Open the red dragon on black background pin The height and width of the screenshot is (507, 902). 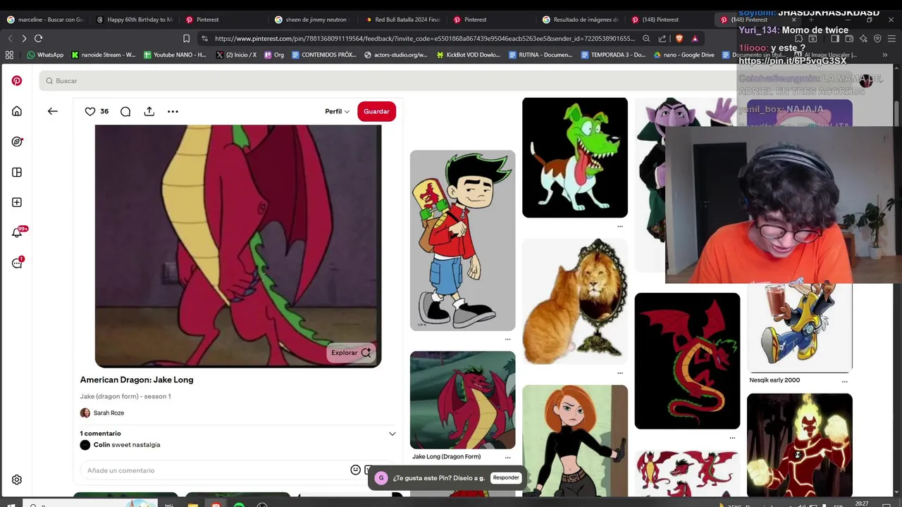click(687, 361)
